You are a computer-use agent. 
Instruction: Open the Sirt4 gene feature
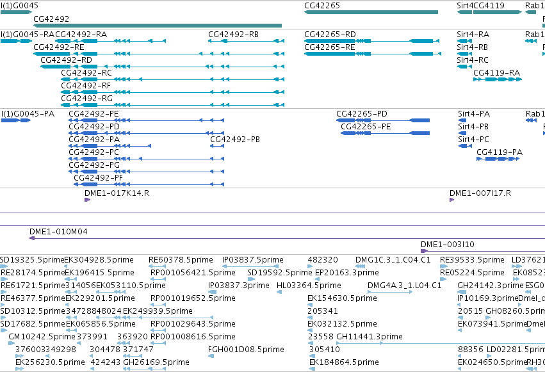[464, 12]
